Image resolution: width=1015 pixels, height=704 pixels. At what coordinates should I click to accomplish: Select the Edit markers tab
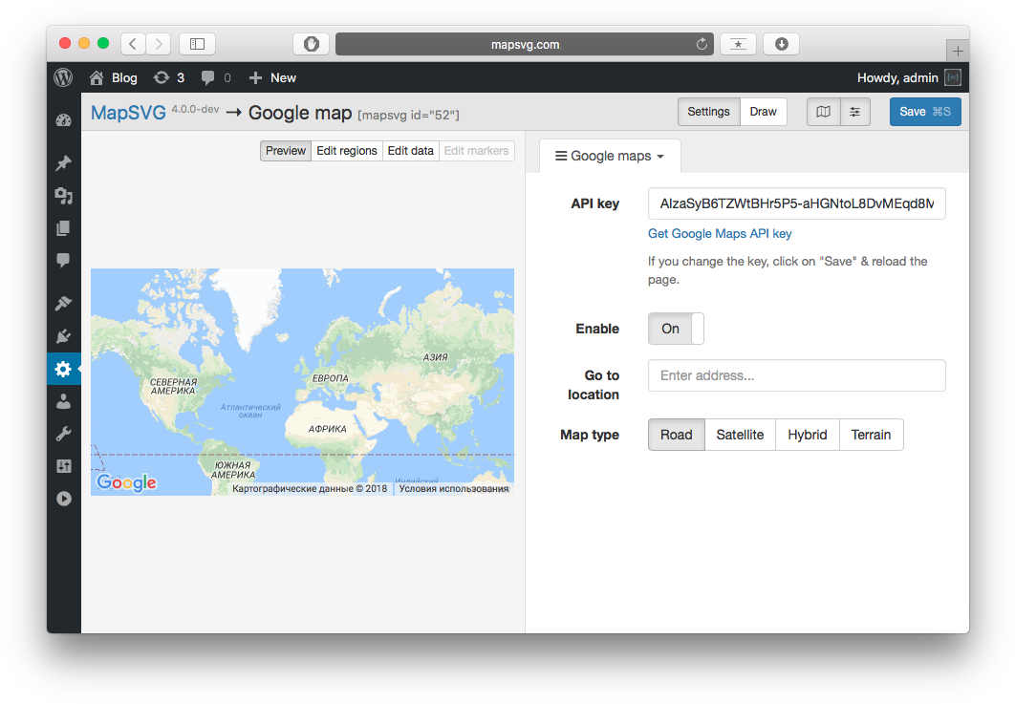tap(476, 151)
